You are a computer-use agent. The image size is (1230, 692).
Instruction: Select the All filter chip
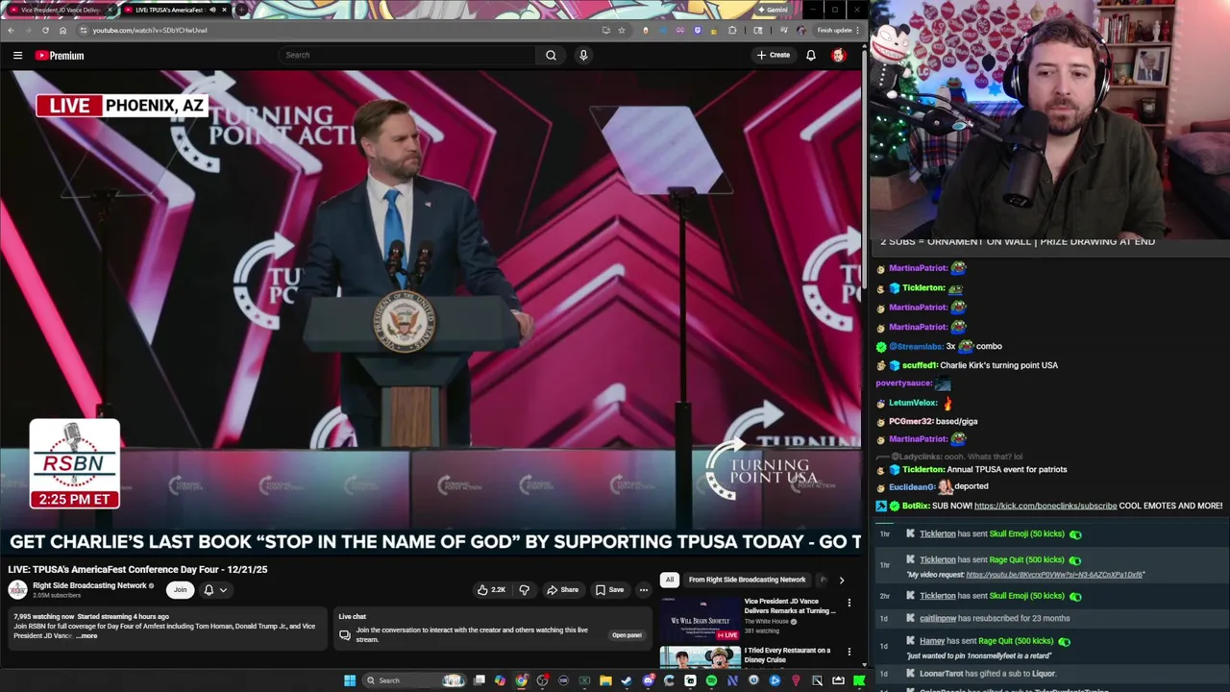tap(670, 580)
